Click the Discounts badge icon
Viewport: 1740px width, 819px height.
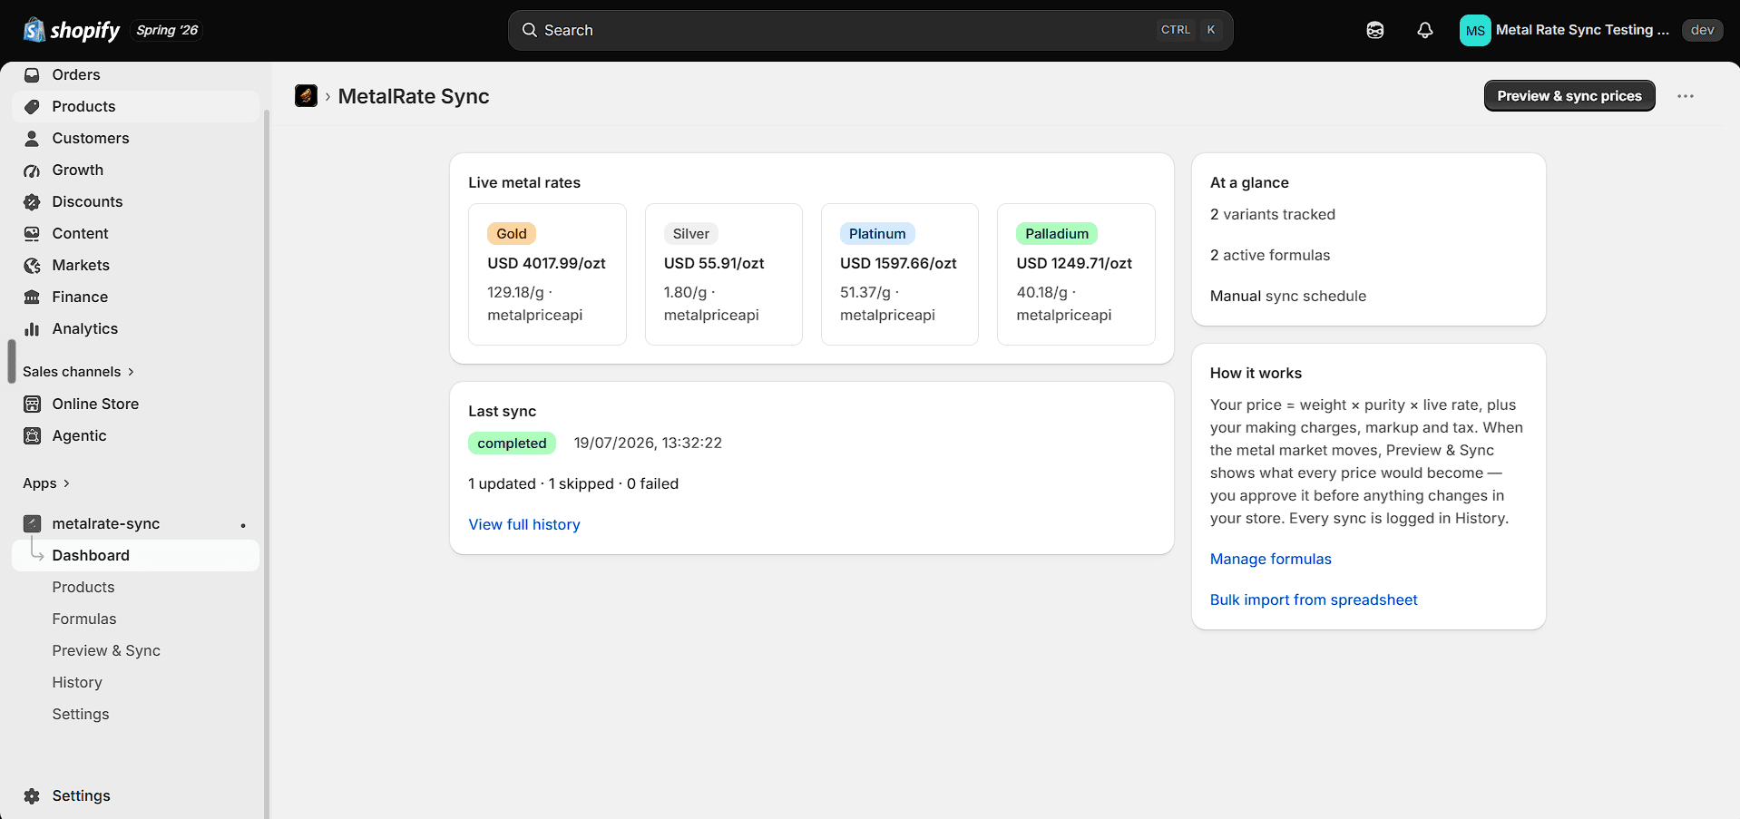tap(32, 201)
